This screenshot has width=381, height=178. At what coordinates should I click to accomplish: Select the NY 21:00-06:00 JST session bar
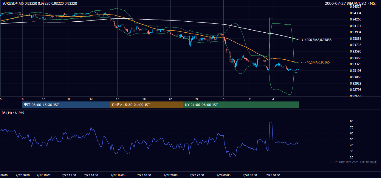(241, 105)
